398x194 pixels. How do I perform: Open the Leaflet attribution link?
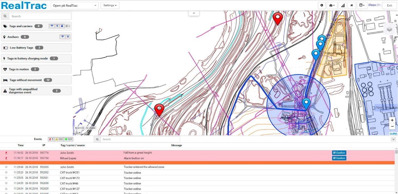(393, 133)
